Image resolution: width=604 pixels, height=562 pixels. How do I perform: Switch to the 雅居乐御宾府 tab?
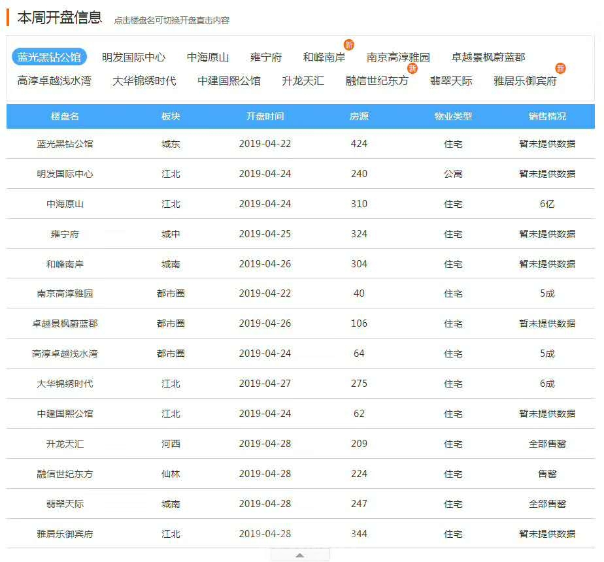coord(526,81)
